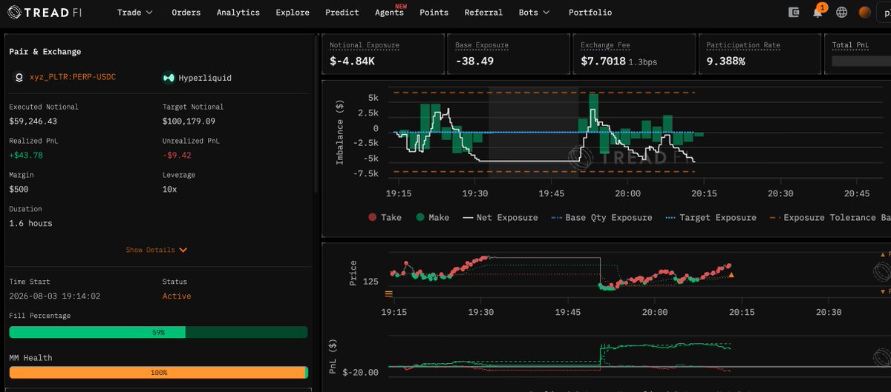Screen dimensions: 891x392
Task: Click the -38.49 base exposure value
Action: click(474, 61)
